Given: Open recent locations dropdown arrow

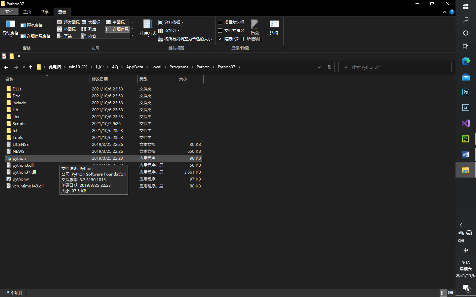Looking at the screenshot, I should pyautogui.click(x=24, y=67).
